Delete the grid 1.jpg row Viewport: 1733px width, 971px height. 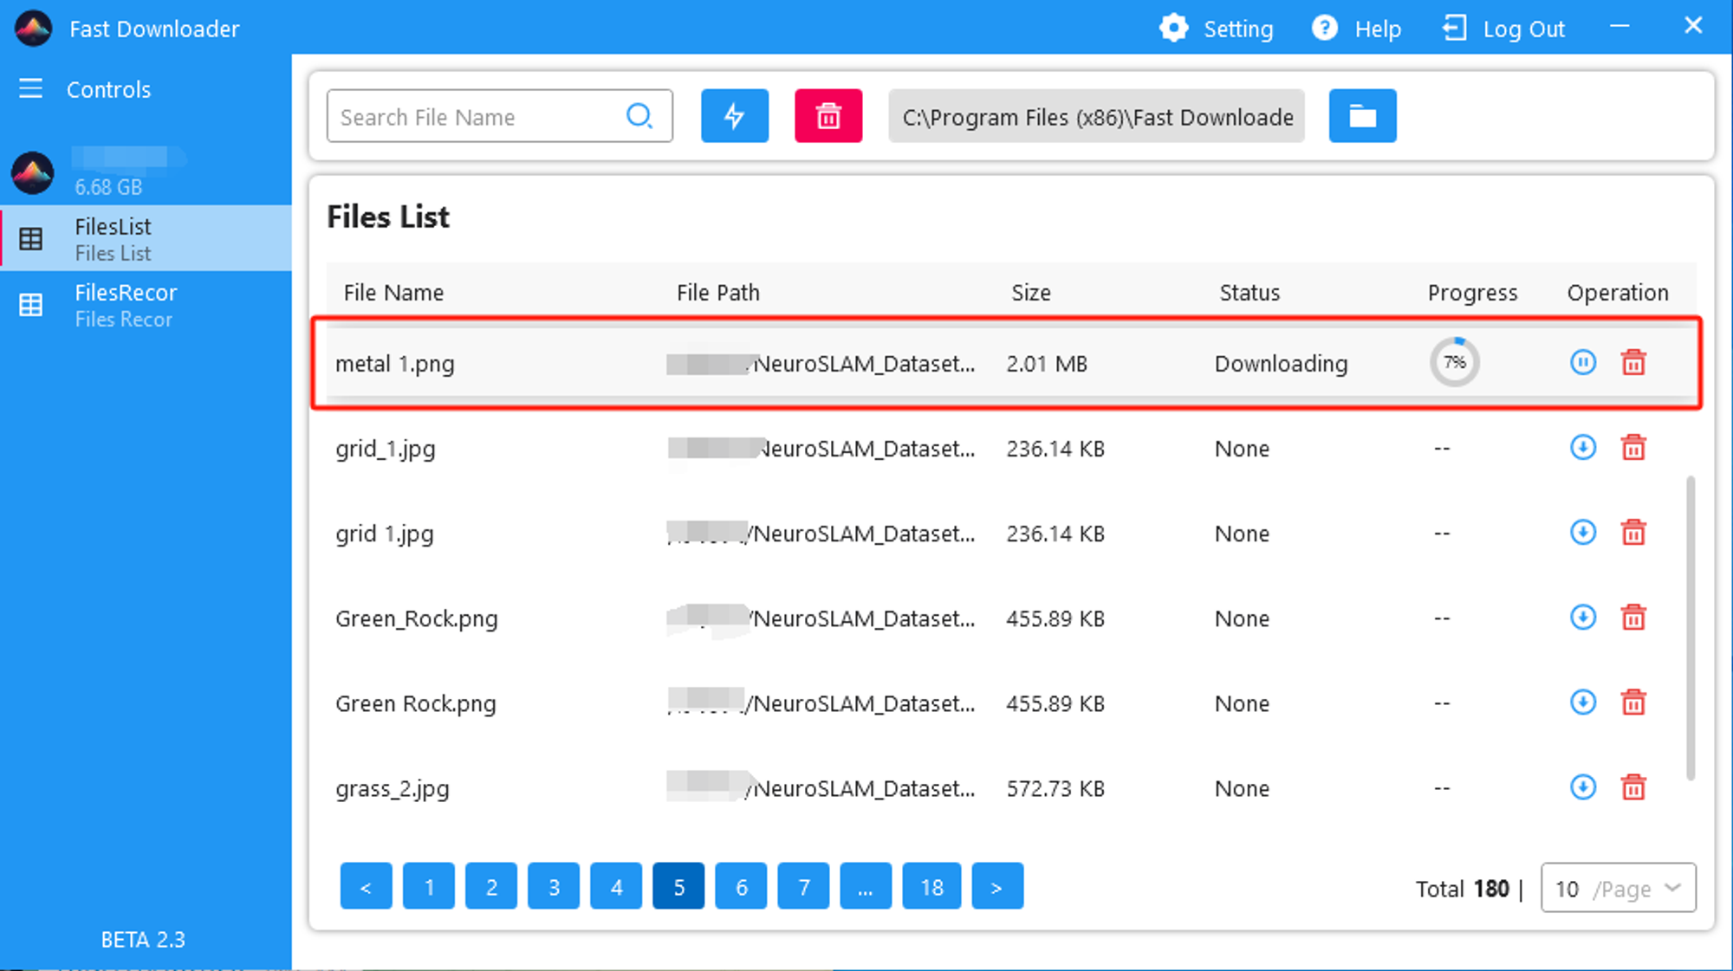1633,533
